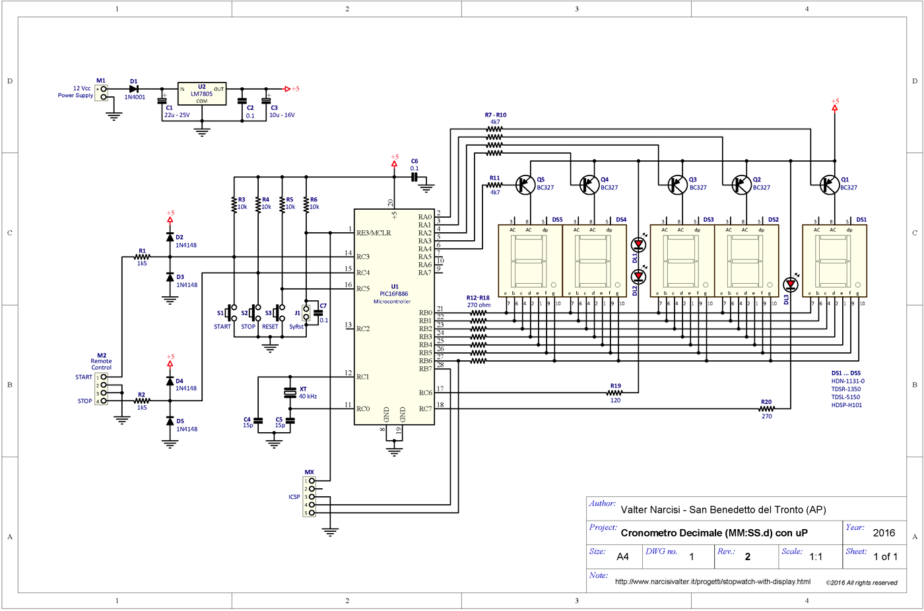Select the R20 270 resistor symbol
Viewport: 924px width, 611px height.
pyautogui.click(x=766, y=408)
